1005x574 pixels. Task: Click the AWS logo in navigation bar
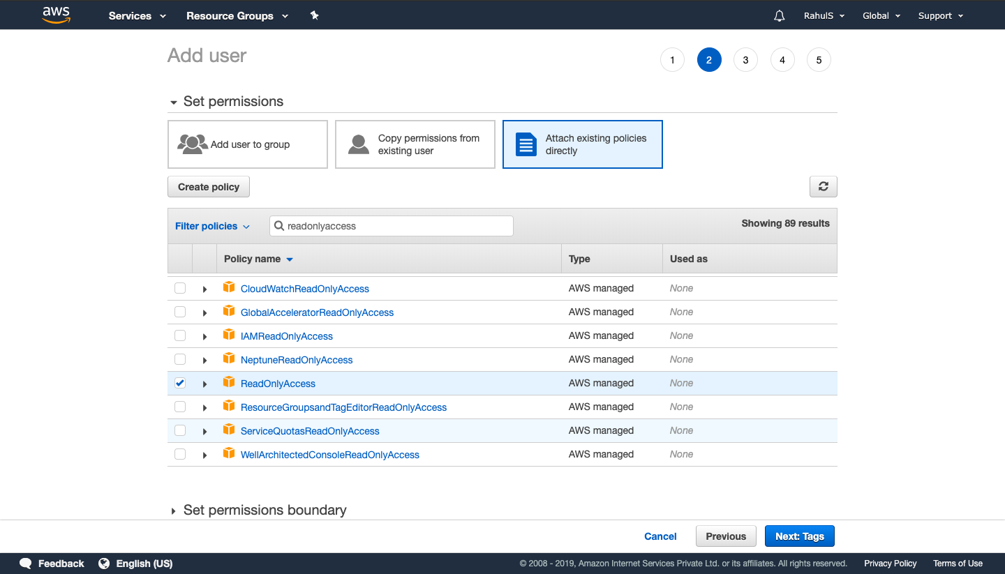tap(56, 15)
